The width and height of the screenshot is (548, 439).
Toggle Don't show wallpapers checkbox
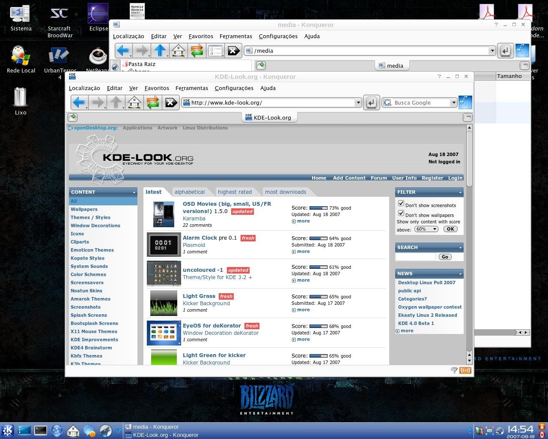point(401,213)
